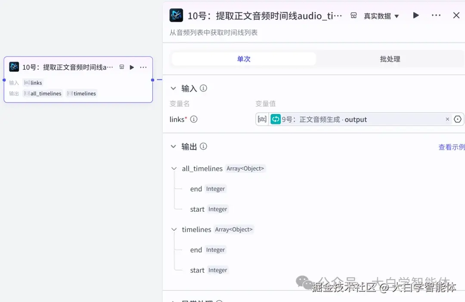Click the play icon on the canvas node

131,67
